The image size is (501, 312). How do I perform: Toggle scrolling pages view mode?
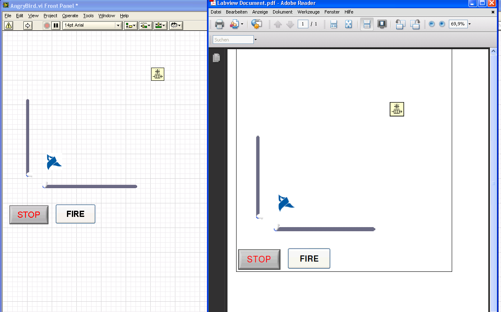[367, 24]
